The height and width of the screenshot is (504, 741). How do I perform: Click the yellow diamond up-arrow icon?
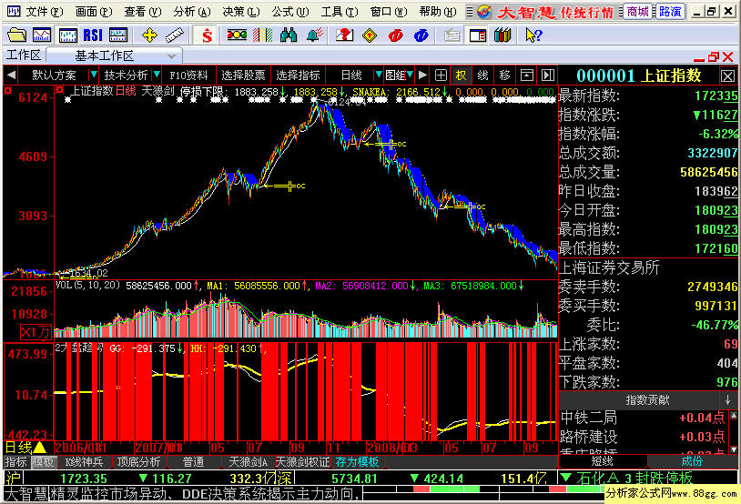click(x=370, y=35)
